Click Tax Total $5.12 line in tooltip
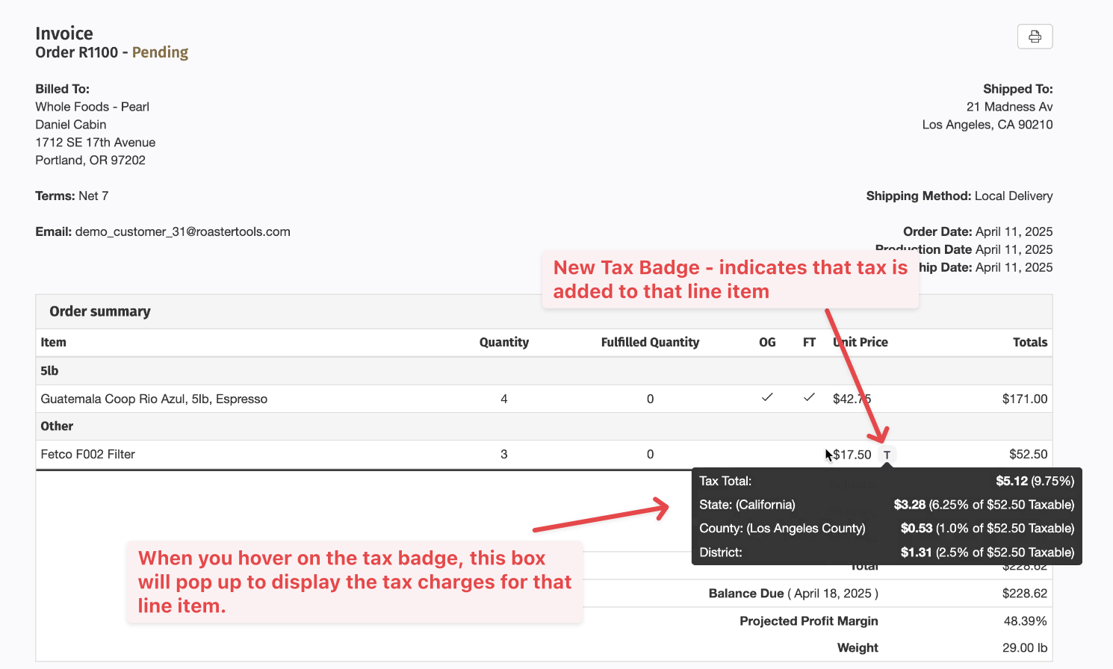Viewport: 1113px width, 669px height. point(887,481)
